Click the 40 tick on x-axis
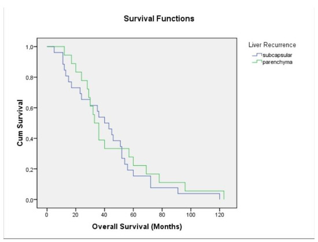Image resolution: width=318 pixels, height=242 pixels. coord(104,215)
